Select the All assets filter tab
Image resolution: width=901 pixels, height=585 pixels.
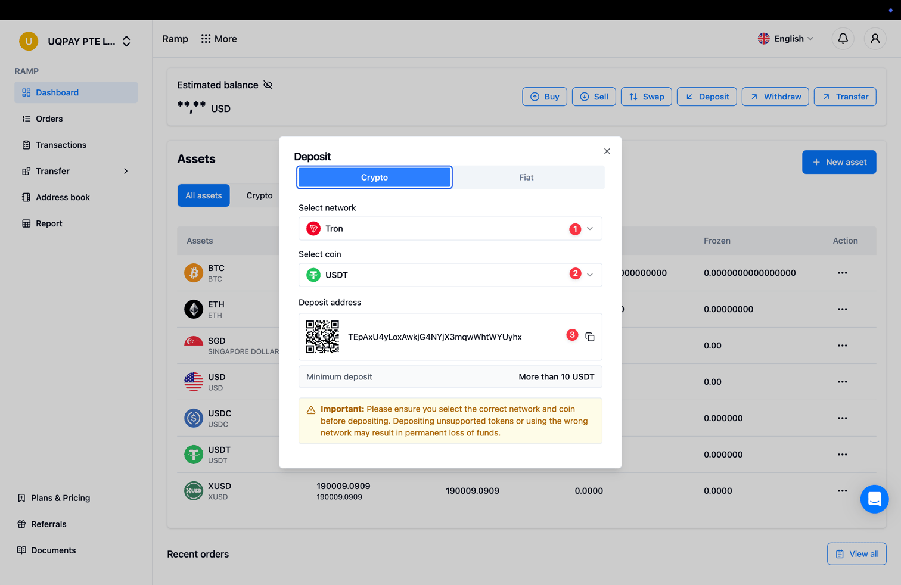click(x=203, y=195)
